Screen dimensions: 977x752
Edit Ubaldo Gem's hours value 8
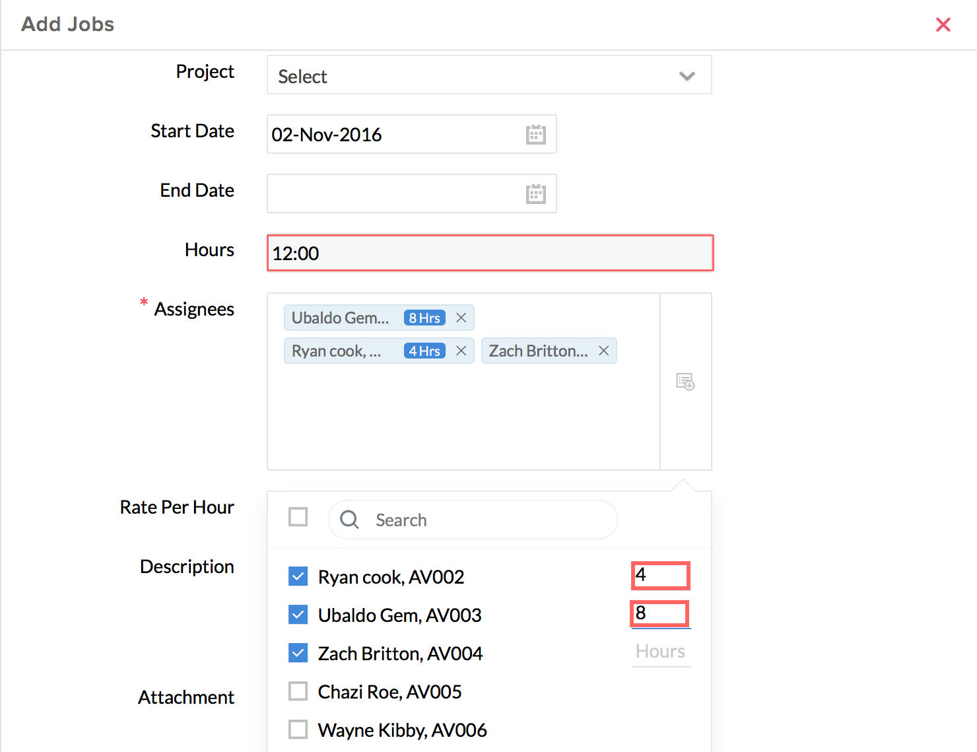(660, 614)
